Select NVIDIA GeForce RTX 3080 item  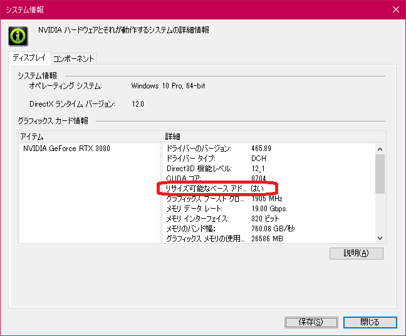(66, 149)
